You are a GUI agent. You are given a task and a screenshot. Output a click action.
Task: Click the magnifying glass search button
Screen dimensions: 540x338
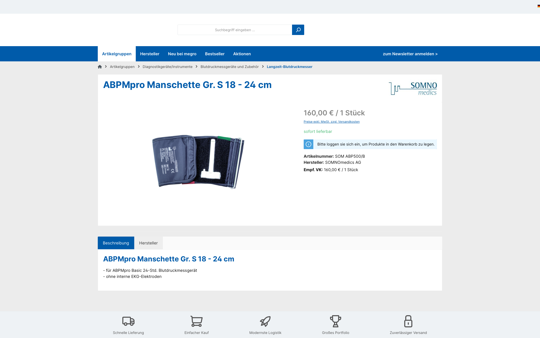point(298,30)
